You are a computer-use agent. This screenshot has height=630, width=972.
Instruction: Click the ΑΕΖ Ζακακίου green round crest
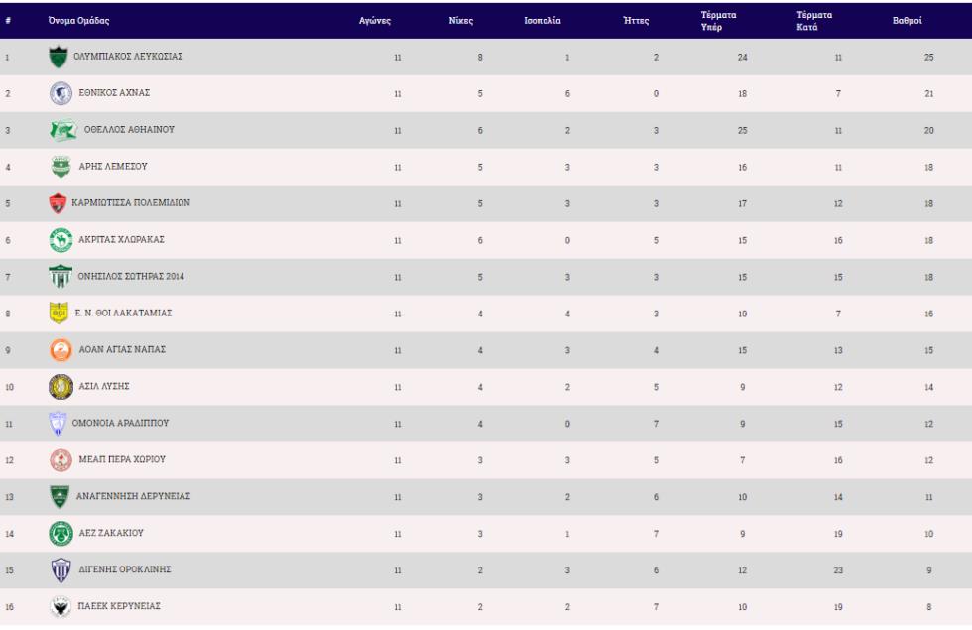tap(61, 534)
